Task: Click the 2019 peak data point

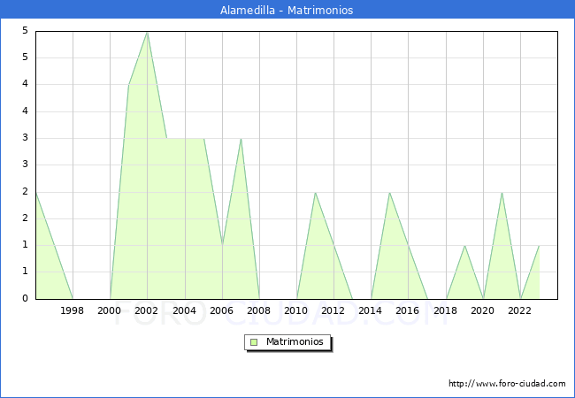Action: 464,246
